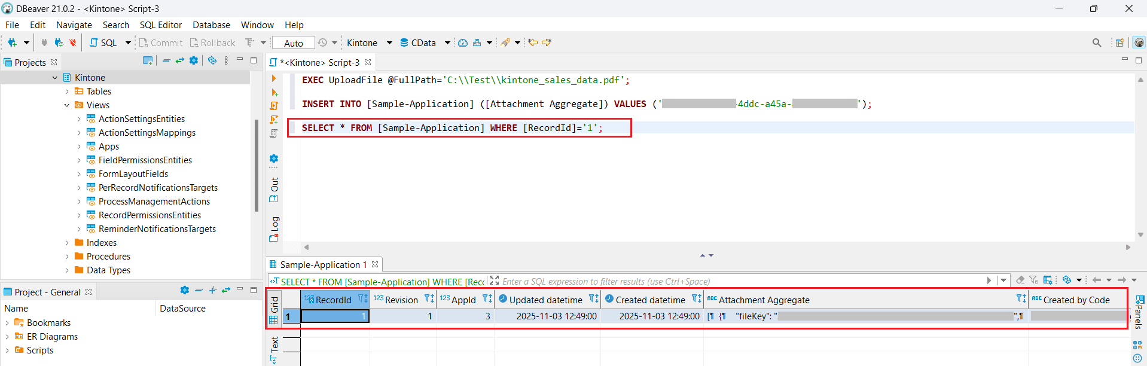Click the Search magnifier icon in toolbar
1147x366 pixels.
click(x=1096, y=42)
